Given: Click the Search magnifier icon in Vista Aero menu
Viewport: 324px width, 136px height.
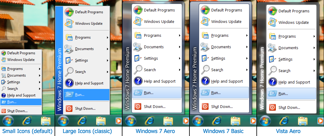Looking at the screenshot, I should tap(272, 71).
